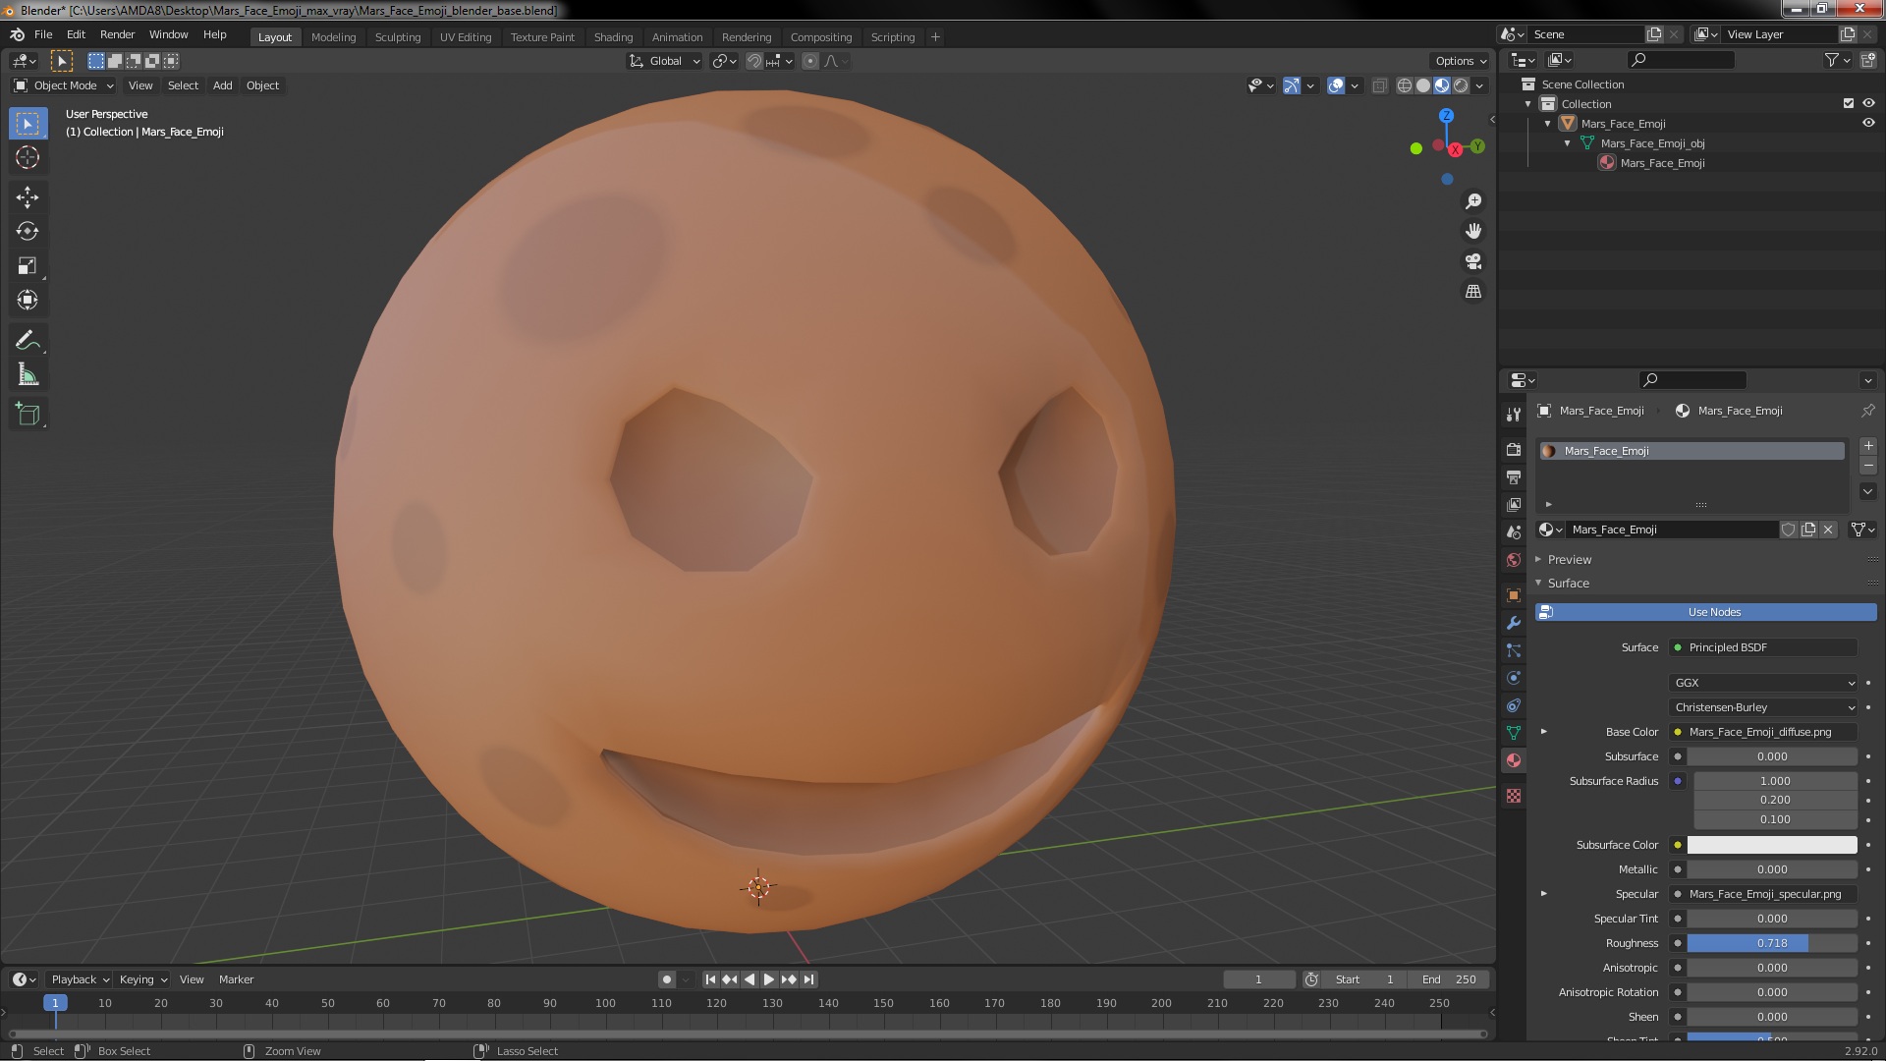The image size is (1886, 1061).
Task: Expand the Base Color texture settings
Action: click(1543, 732)
